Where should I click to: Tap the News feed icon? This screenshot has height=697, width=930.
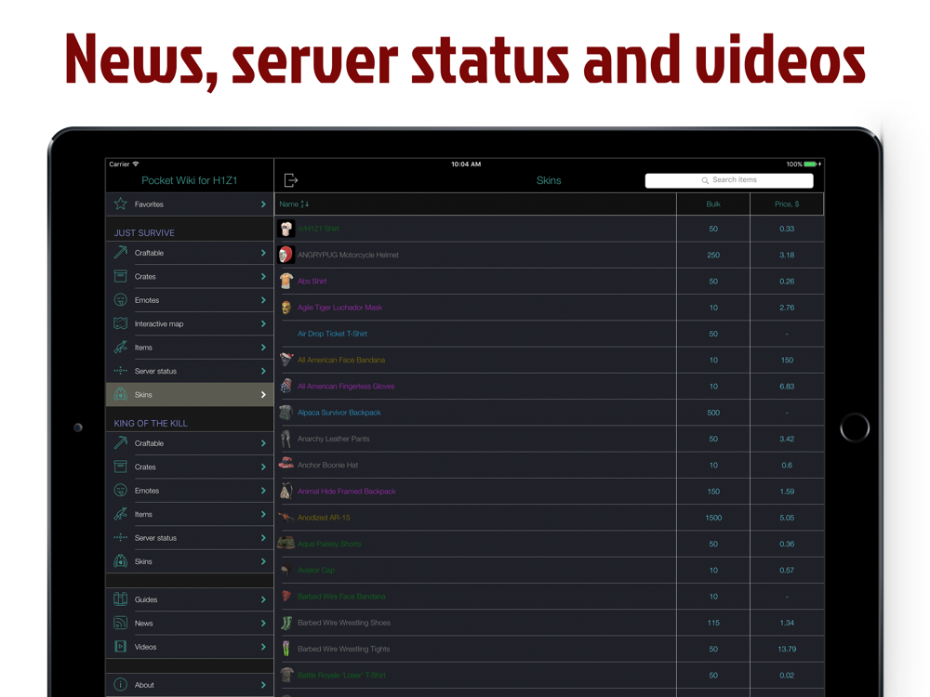120,623
